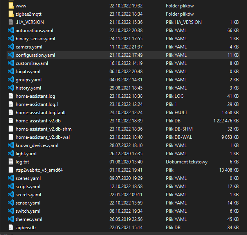Click the blank file icon beside home-assistant_v2.db-shm

11,129
